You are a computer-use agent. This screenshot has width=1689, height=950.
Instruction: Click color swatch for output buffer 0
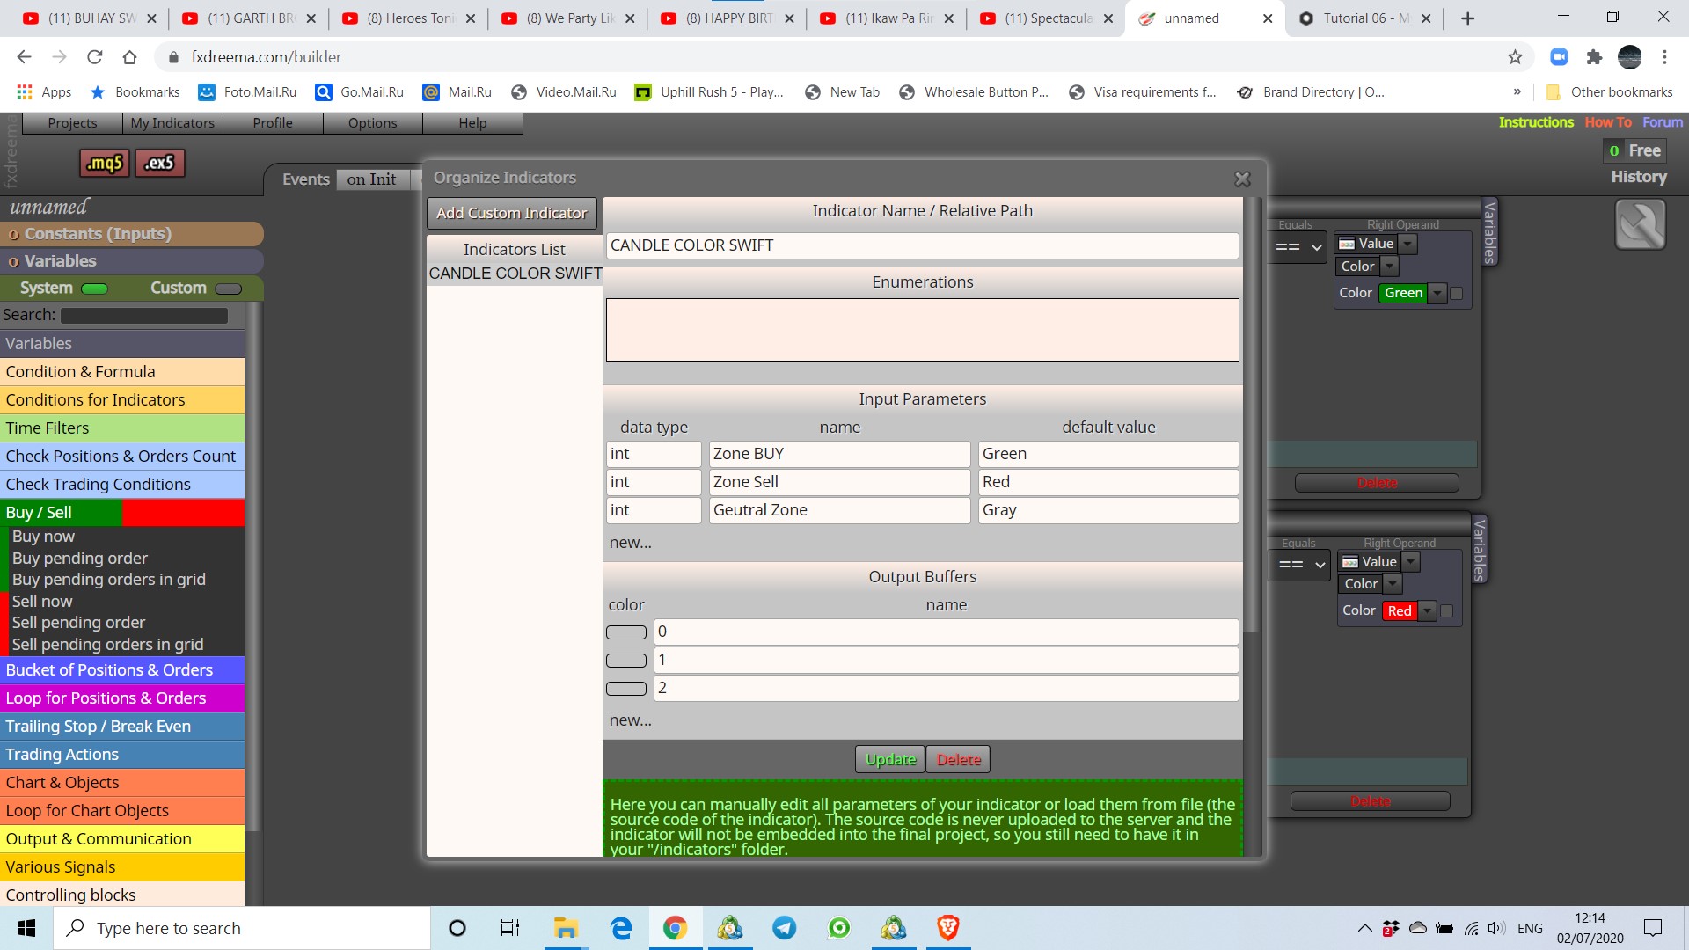pos(626,632)
